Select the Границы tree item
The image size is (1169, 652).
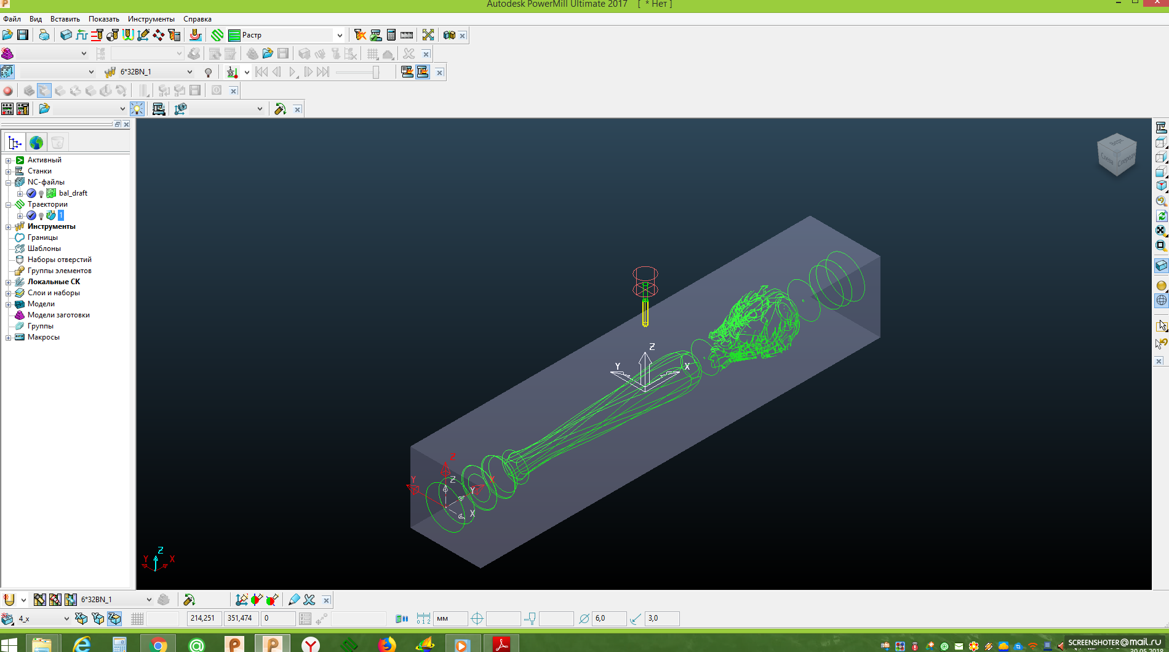click(x=42, y=237)
